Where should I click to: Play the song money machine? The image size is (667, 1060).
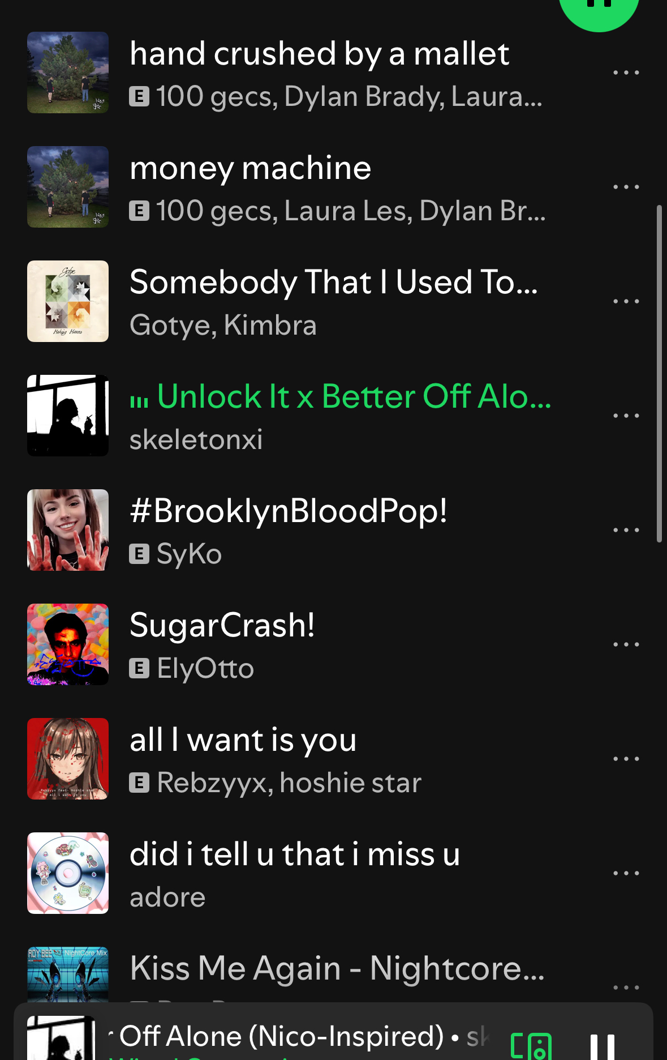(250, 169)
